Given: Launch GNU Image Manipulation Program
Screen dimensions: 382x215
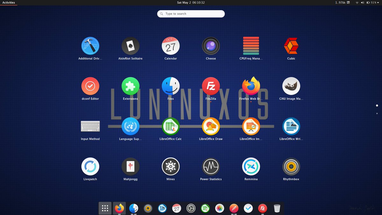Looking at the screenshot, I should coord(291,86).
